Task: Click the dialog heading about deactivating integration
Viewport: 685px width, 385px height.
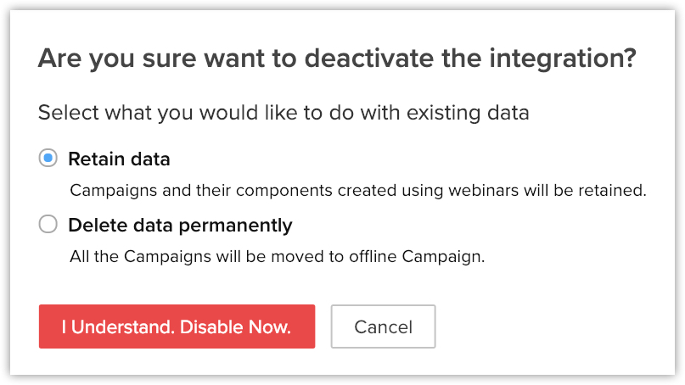Action: pyautogui.click(x=338, y=59)
